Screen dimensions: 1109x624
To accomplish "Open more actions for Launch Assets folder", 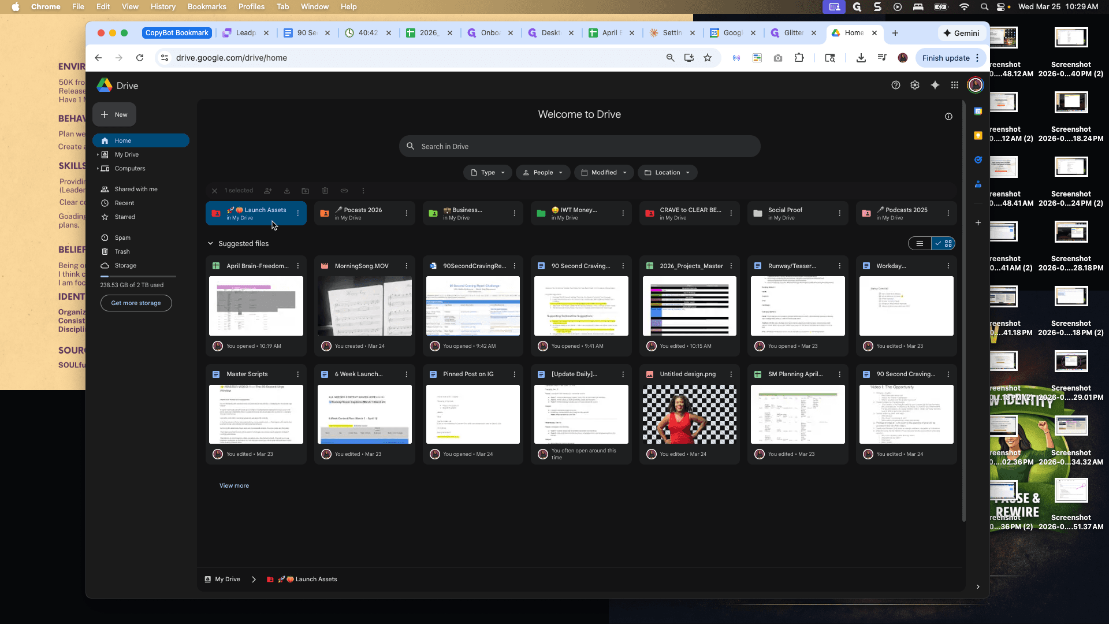I will pos(298,213).
